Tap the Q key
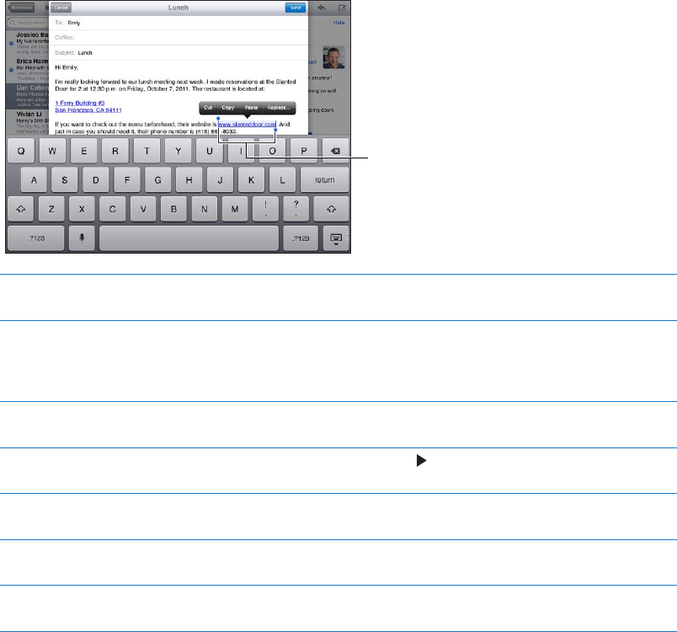Image resolution: width=677 pixels, height=632 pixels. 21,151
